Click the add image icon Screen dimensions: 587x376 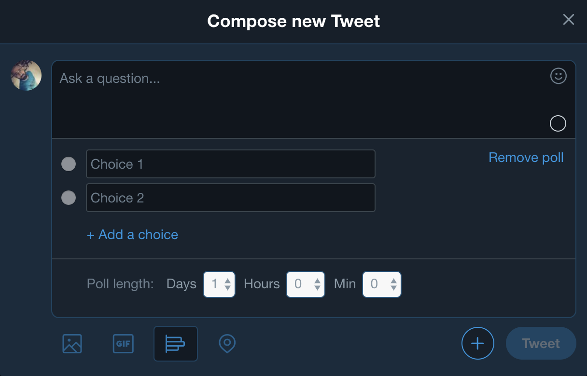pos(72,344)
